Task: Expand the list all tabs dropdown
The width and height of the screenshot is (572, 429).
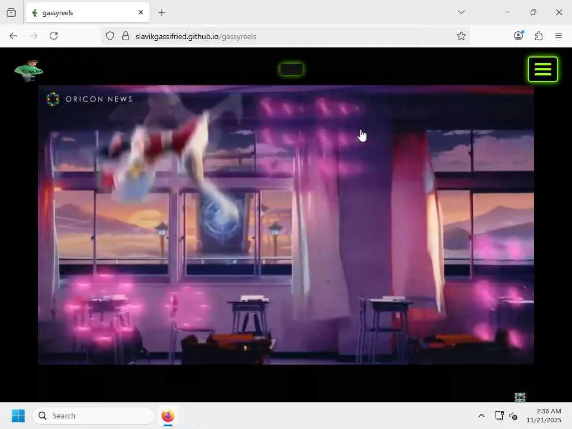Action: [461, 12]
